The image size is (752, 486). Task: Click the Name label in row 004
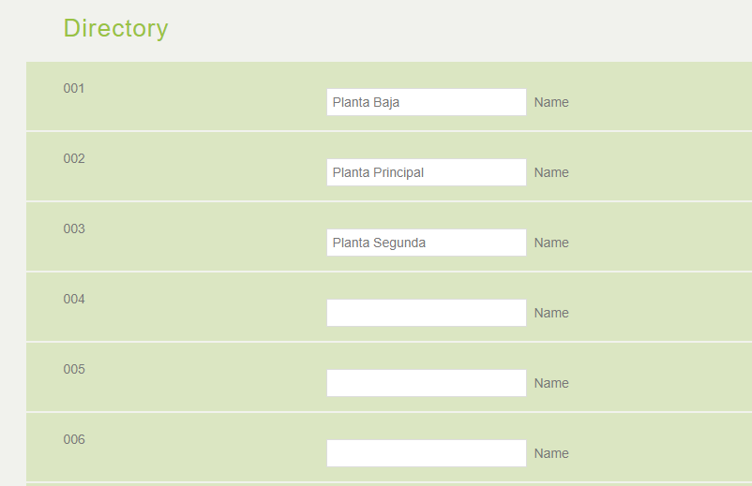551,314
